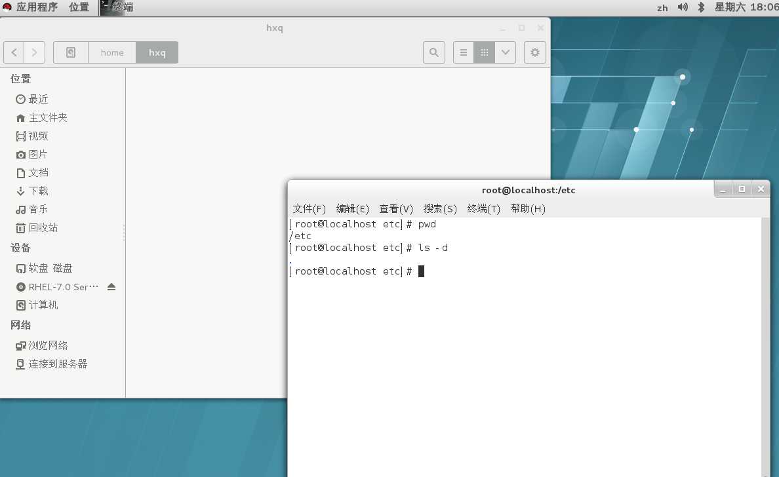
Task: Open the terminal File (文件) menu
Action: tap(309, 209)
